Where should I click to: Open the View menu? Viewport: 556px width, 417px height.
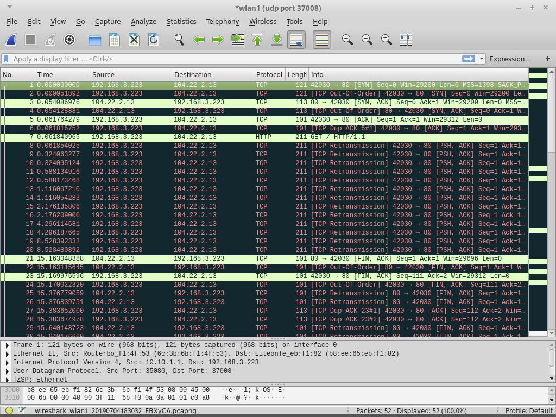click(x=58, y=22)
